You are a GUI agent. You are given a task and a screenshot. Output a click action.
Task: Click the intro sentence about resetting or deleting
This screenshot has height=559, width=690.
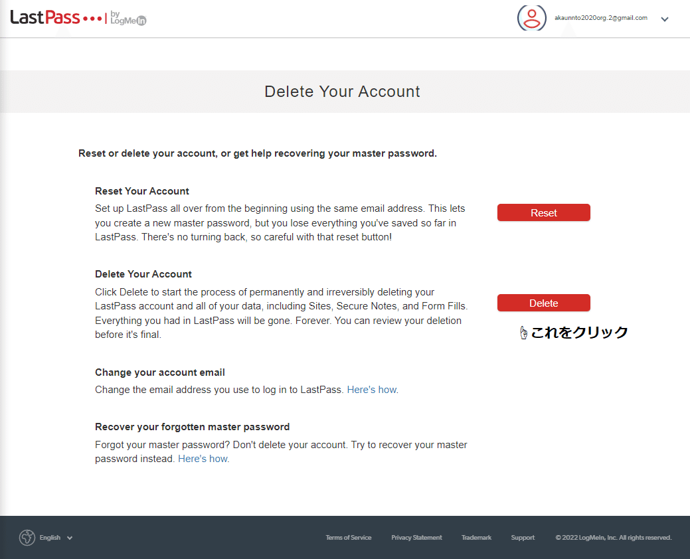[x=258, y=153]
